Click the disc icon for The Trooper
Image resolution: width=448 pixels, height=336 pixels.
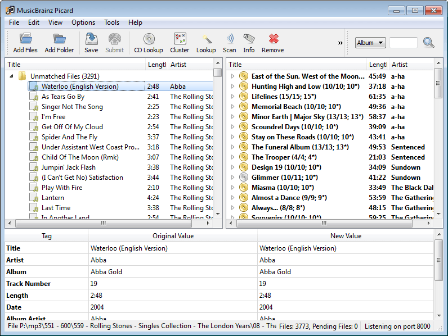244,157
